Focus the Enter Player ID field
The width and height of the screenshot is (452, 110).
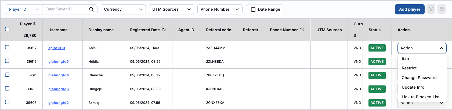[66, 9]
